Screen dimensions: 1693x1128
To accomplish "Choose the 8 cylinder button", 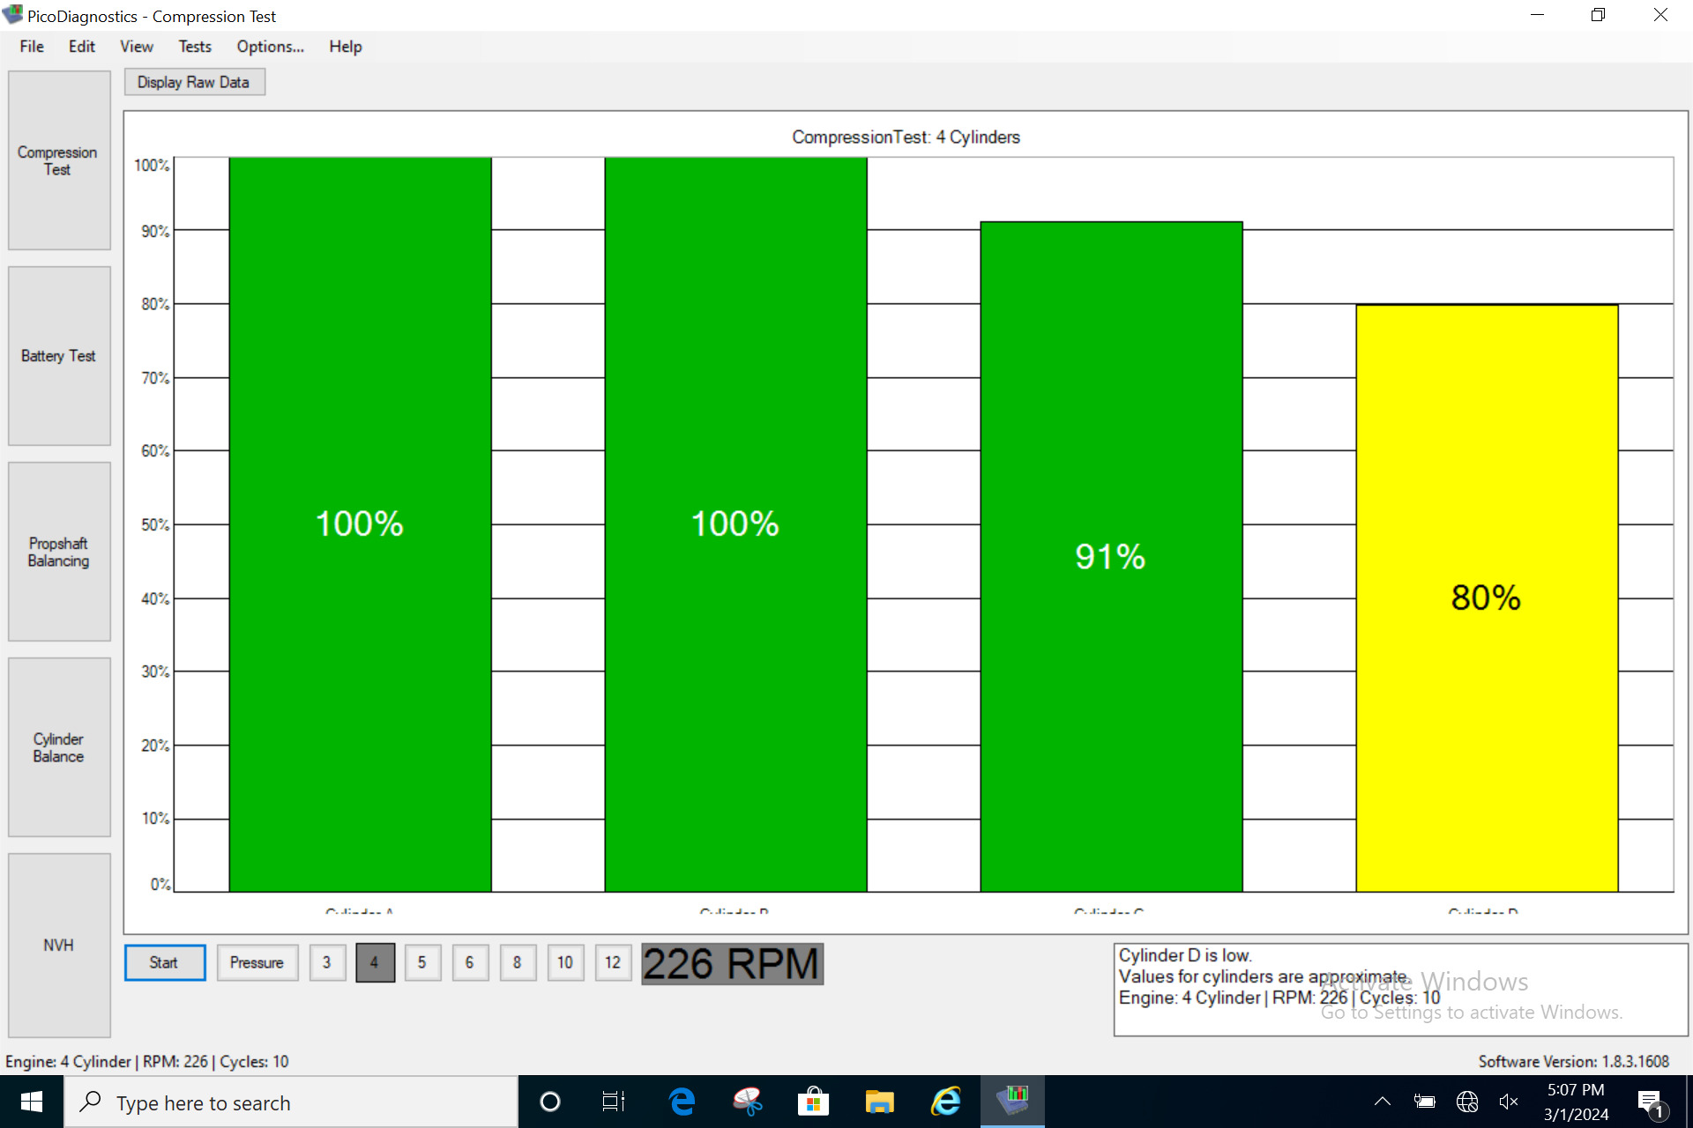I will coord(518,962).
